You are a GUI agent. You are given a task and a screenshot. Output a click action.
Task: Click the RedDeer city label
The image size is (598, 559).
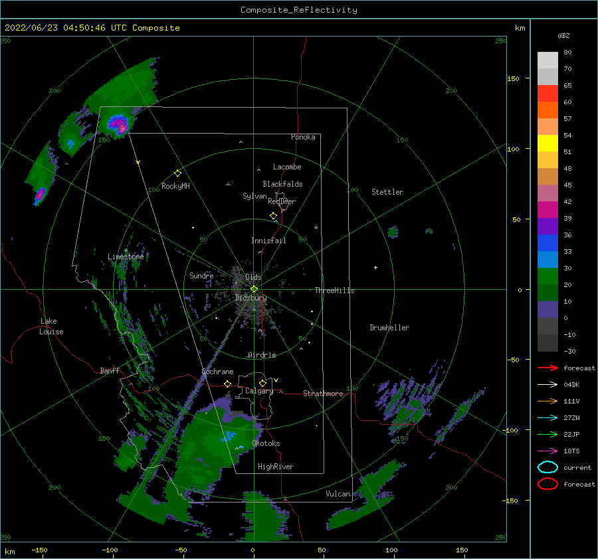coord(282,201)
